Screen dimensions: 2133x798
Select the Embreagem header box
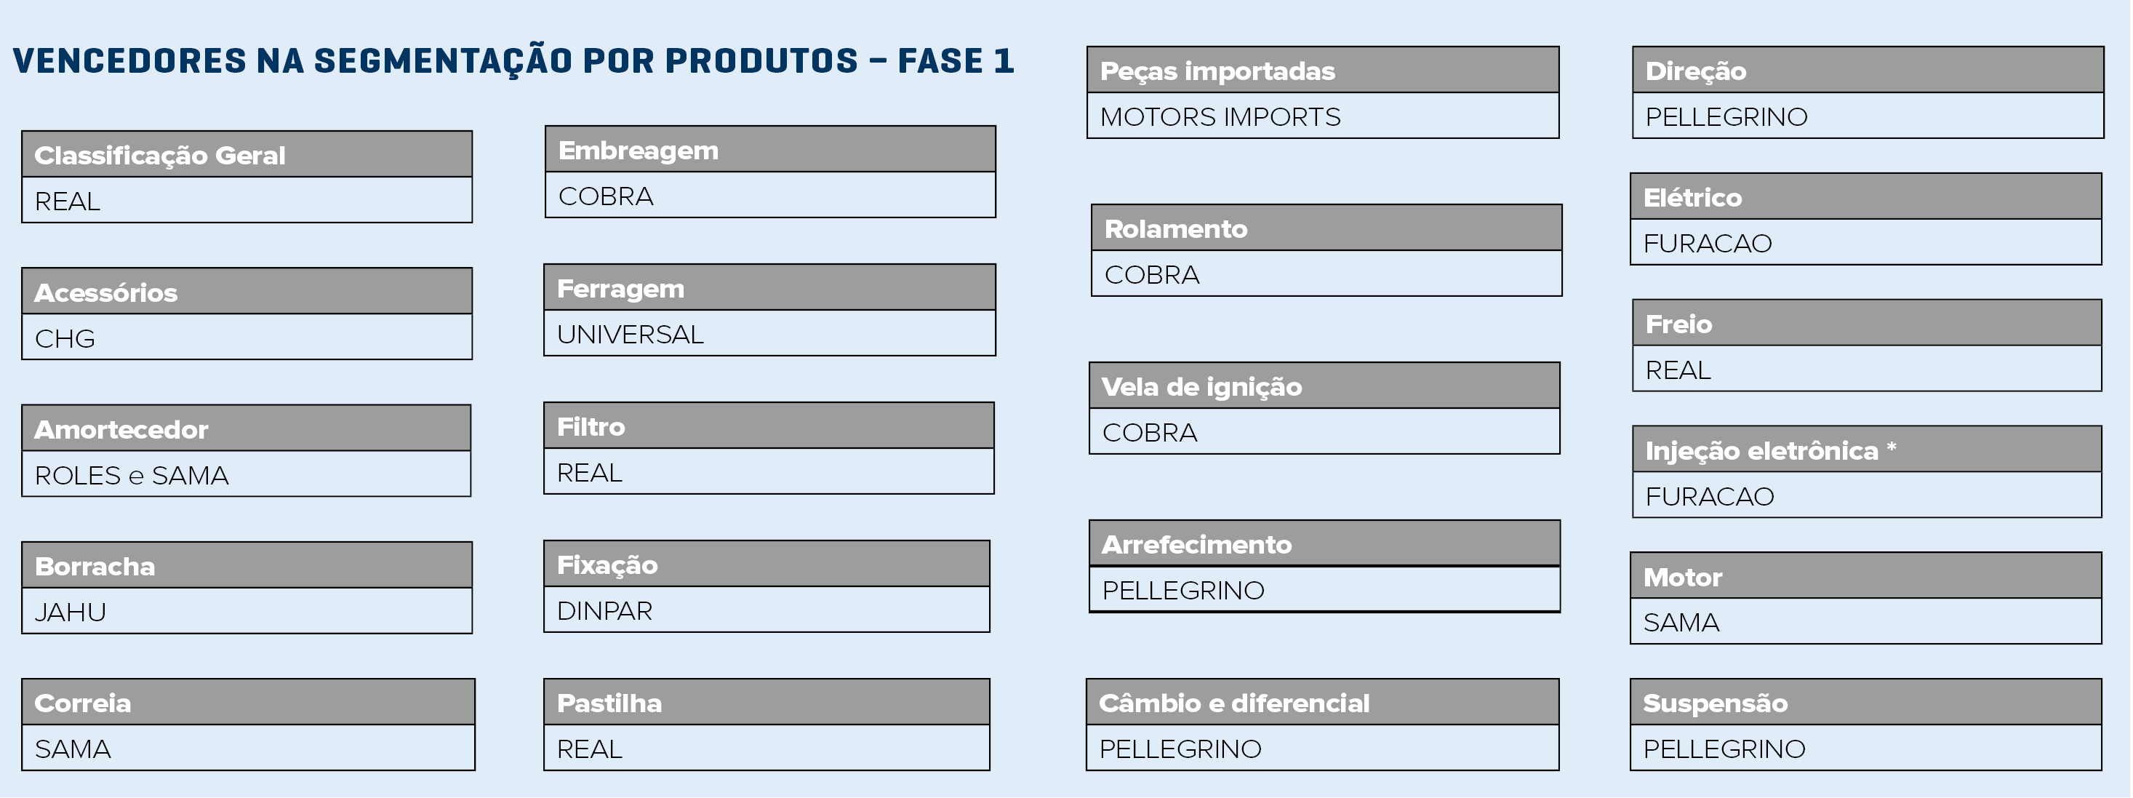[x=770, y=150]
